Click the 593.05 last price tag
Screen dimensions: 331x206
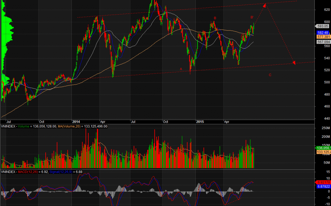[323, 26]
